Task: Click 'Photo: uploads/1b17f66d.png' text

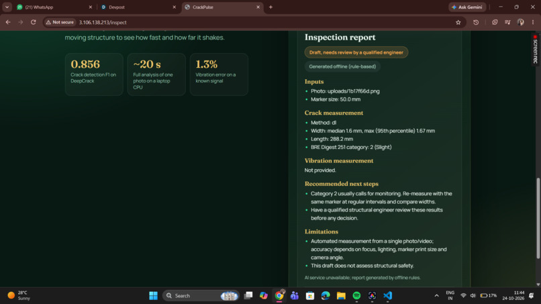Action: click(345, 91)
